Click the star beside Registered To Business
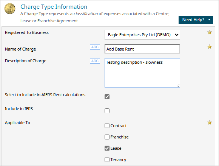Screen dimensions: 219x166 click(x=210, y=32)
